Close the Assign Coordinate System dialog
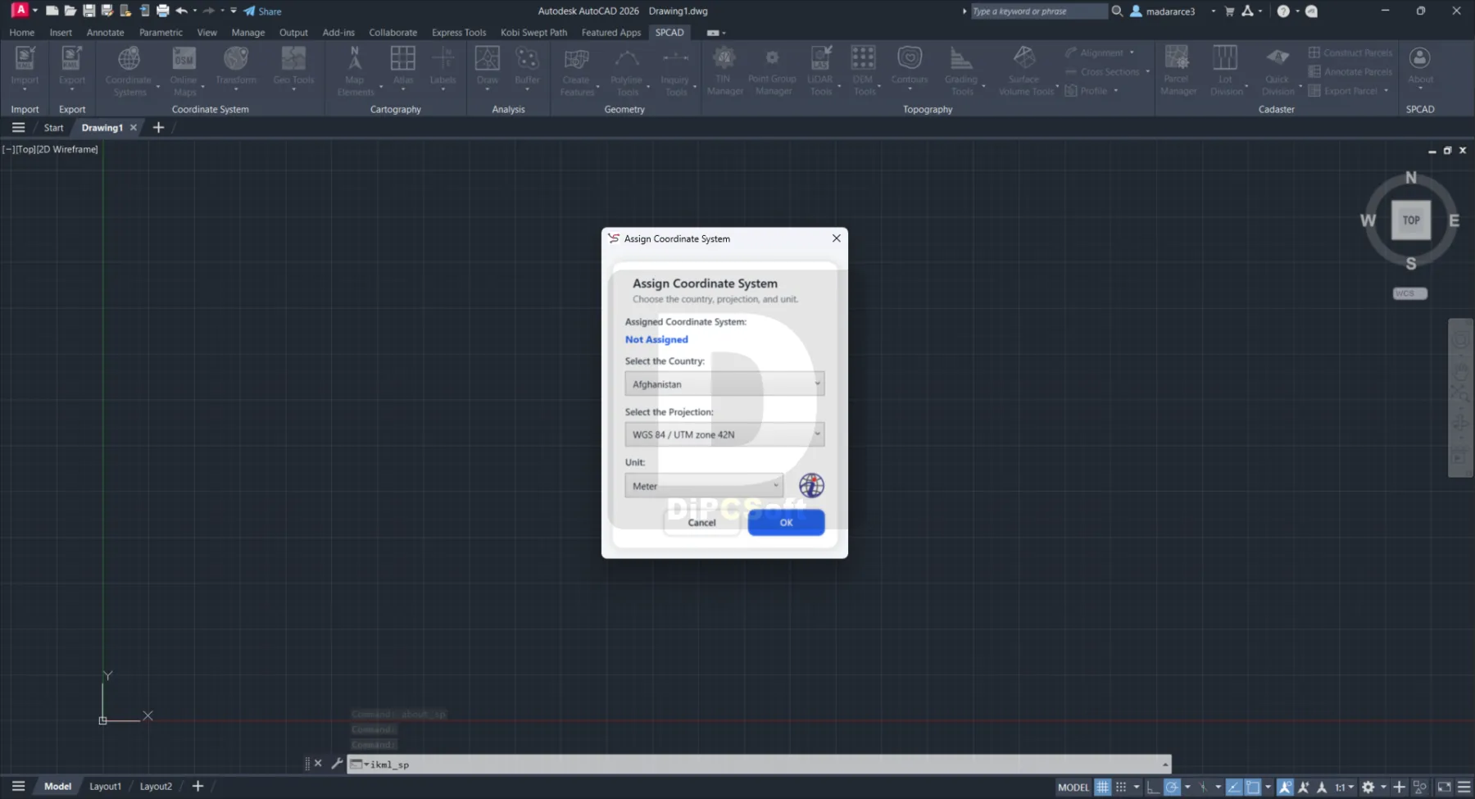Screen dimensions: 1475x799 click(836, 238)
